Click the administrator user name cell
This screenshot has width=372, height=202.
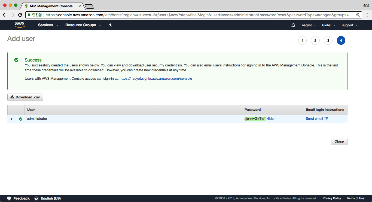[x=37, y=119]
